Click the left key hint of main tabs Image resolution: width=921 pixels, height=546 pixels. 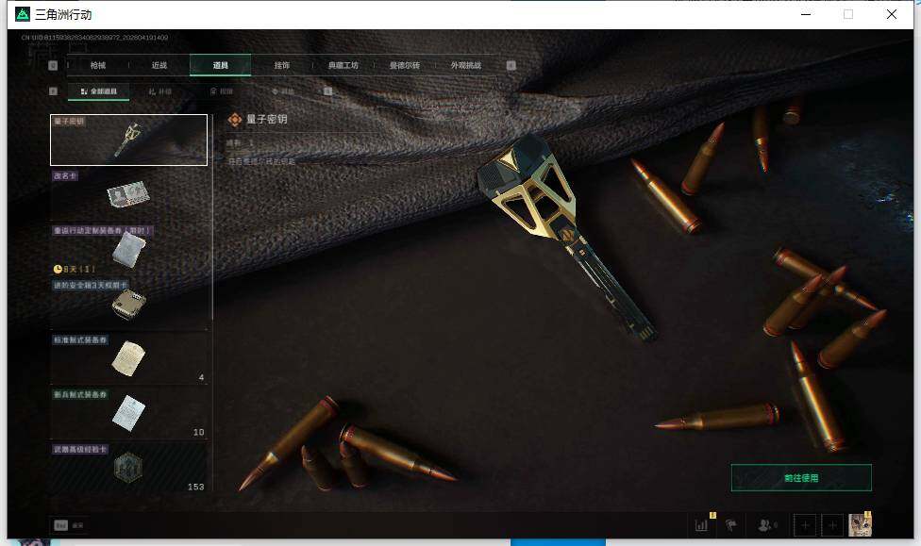[x=53, y=65]
